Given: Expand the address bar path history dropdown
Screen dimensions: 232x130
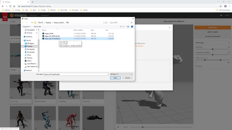Looking at the screenshot, I should click(104, 23).
